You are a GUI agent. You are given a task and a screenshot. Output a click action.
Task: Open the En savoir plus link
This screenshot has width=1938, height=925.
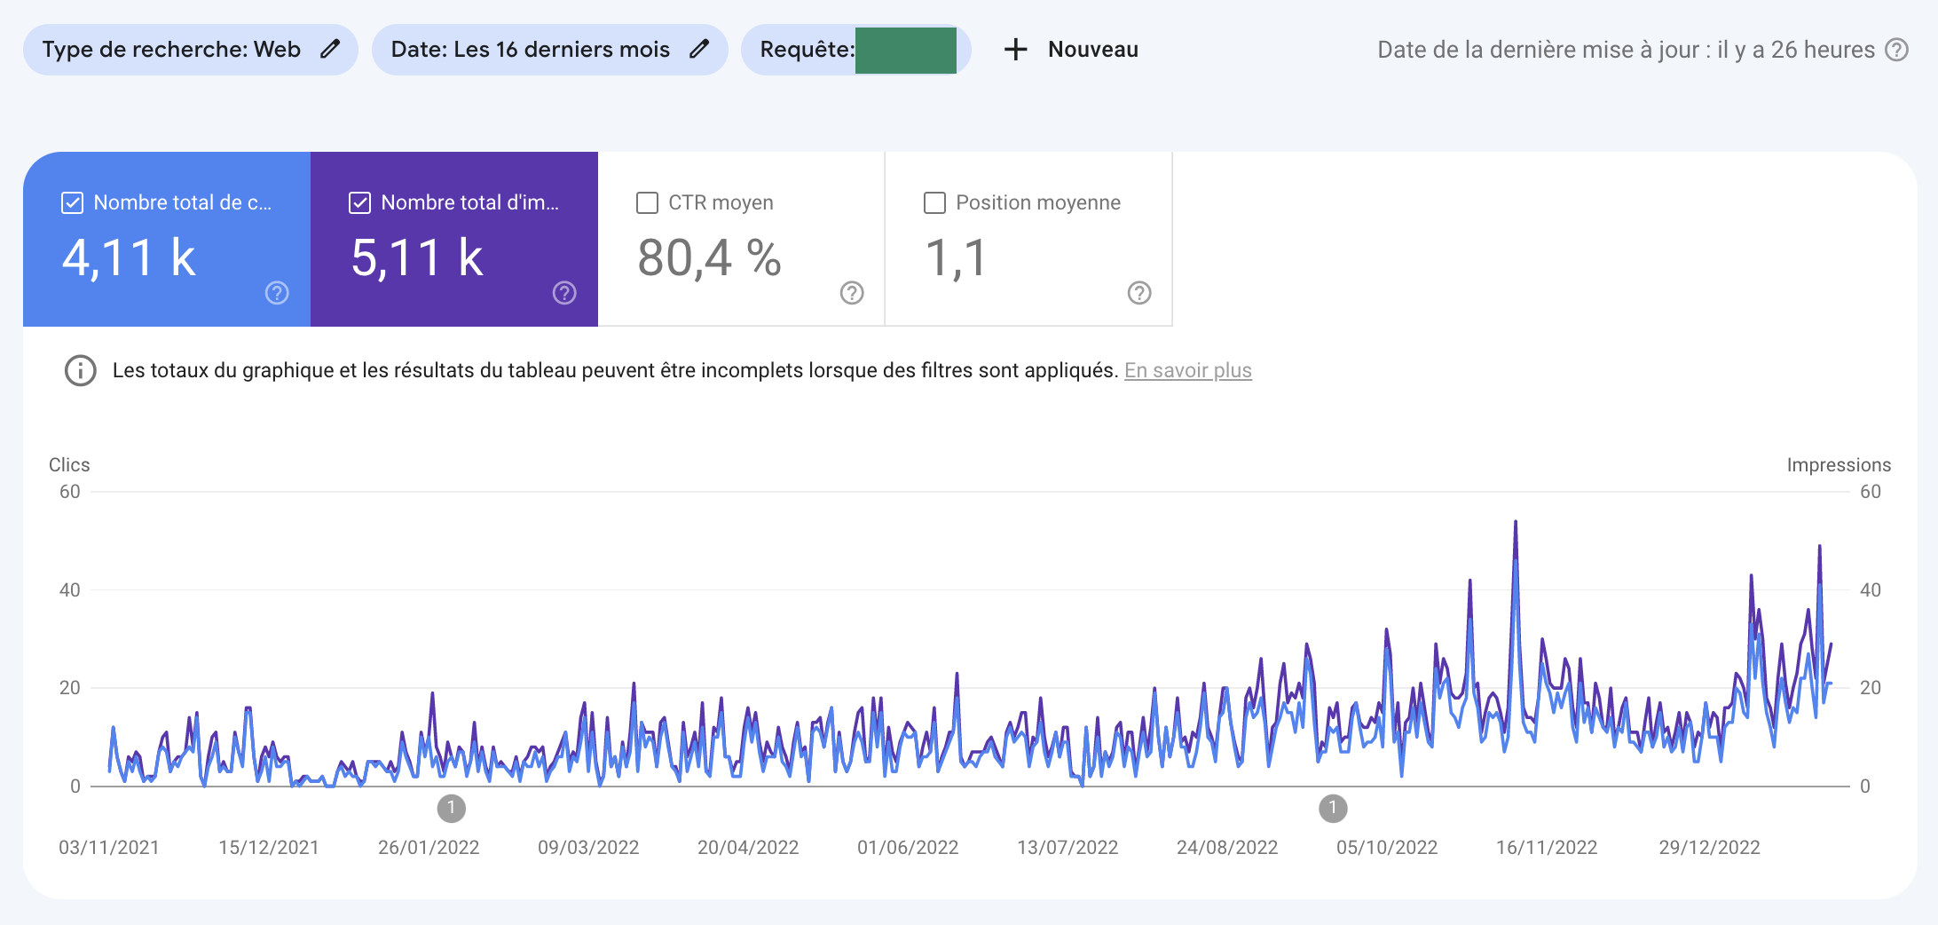[x=1187, y=370]
